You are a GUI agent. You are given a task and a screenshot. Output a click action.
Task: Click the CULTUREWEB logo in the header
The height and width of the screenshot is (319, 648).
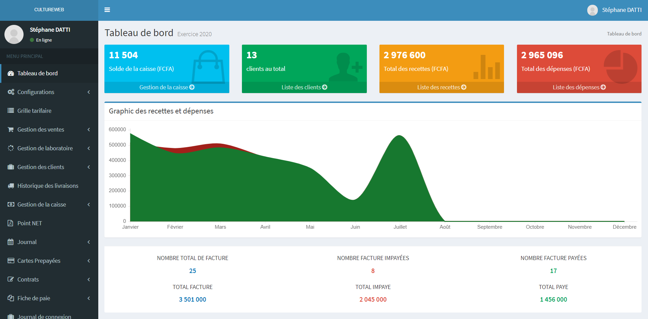point(49,10)
